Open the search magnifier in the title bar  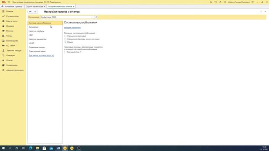(x=225, y=2)
